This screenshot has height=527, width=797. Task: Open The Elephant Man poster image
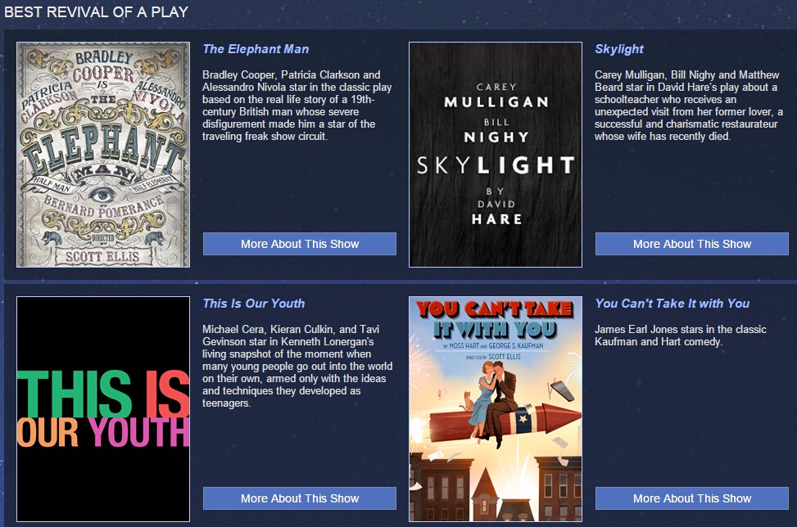pyautogui.click(x=103, y=155)
